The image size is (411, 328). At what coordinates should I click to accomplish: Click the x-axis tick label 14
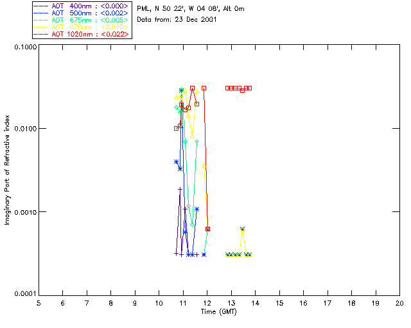[256, 303]
